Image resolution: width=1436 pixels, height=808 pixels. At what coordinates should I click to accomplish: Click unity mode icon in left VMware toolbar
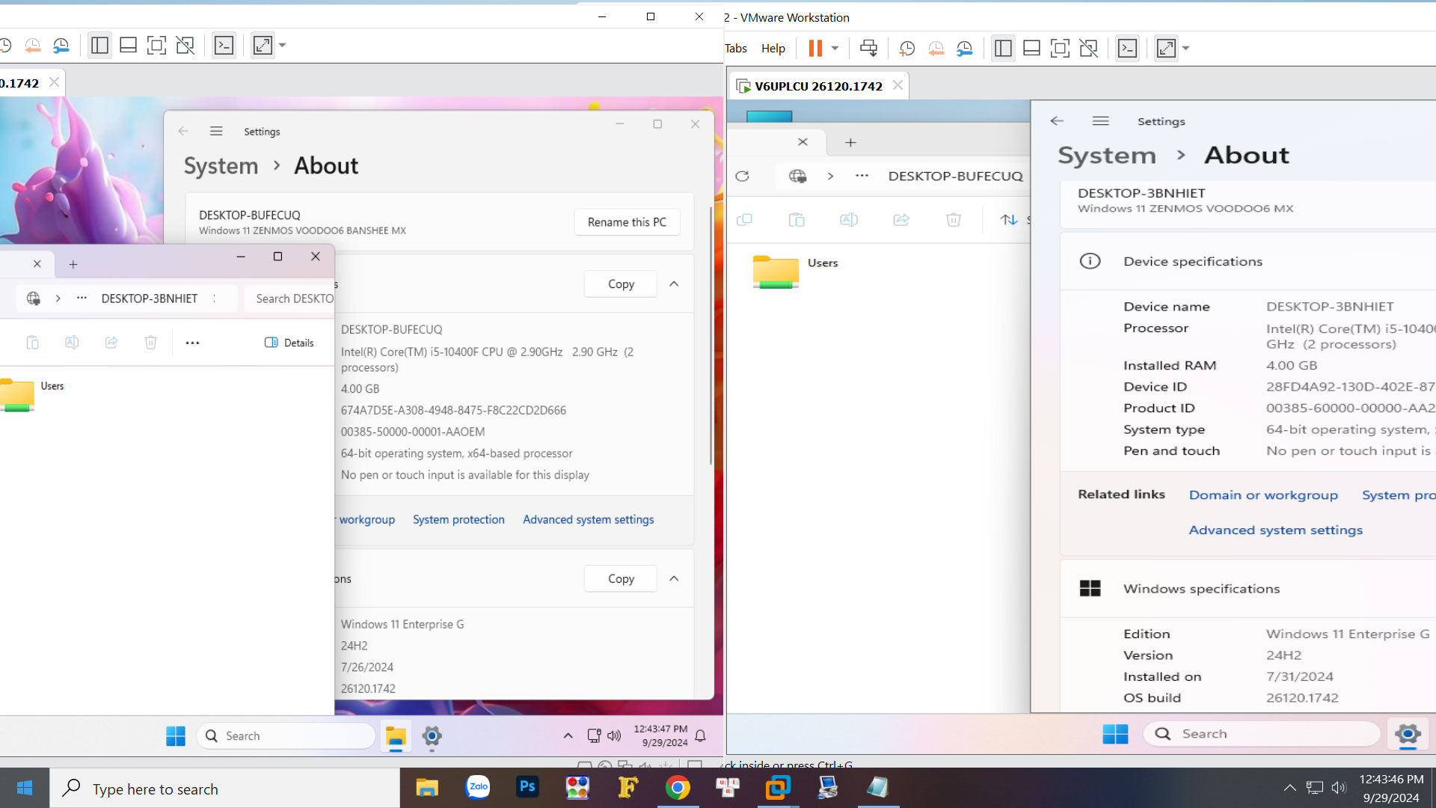point(185,46)
